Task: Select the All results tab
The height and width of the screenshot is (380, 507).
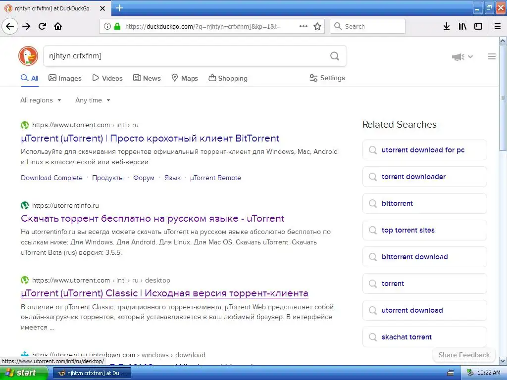Action: [29, 78]
